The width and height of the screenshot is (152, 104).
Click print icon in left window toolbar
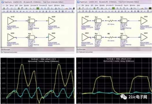point(26,9)
